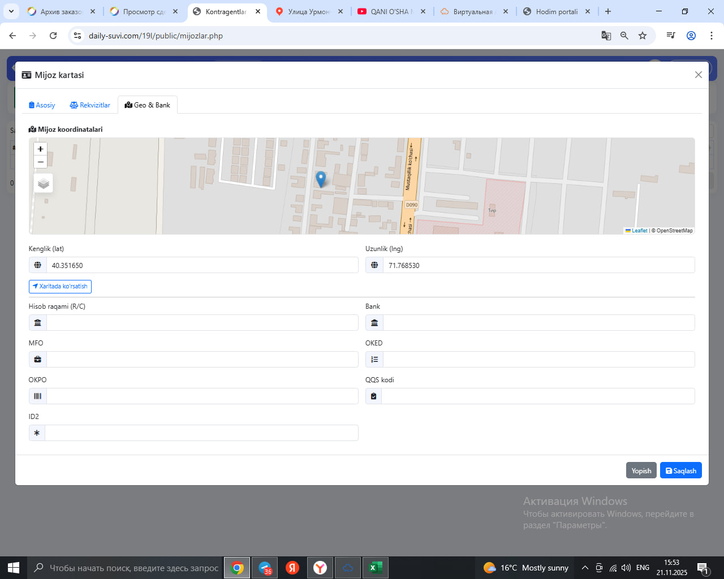The image size is (724, 579).
Task: Open Chrome three-dot menu
Action: coord(711,36)
